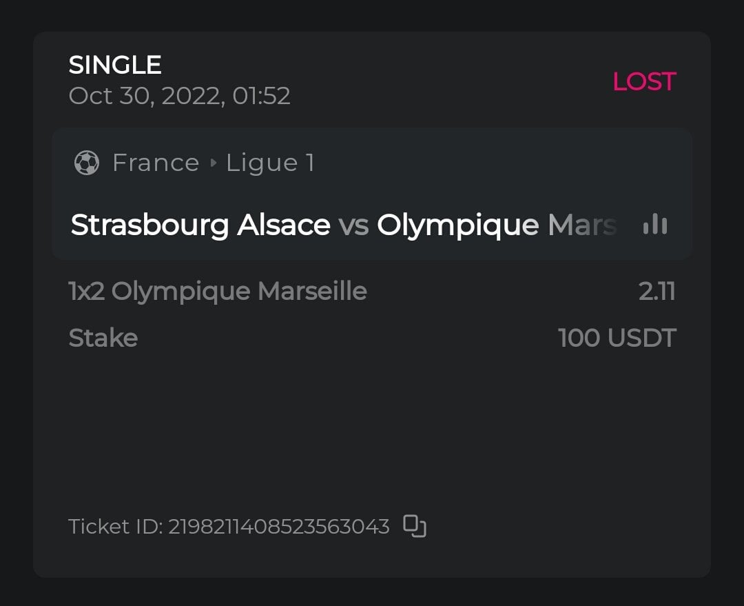The height and width of the screenshot is (606, 744).
Task: Select the ticket ID number text
Action: tap(279, 527)
